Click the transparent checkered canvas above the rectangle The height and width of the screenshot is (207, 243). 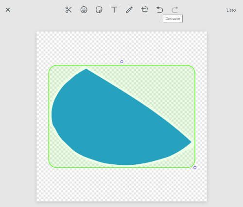[x=121, y=47]
